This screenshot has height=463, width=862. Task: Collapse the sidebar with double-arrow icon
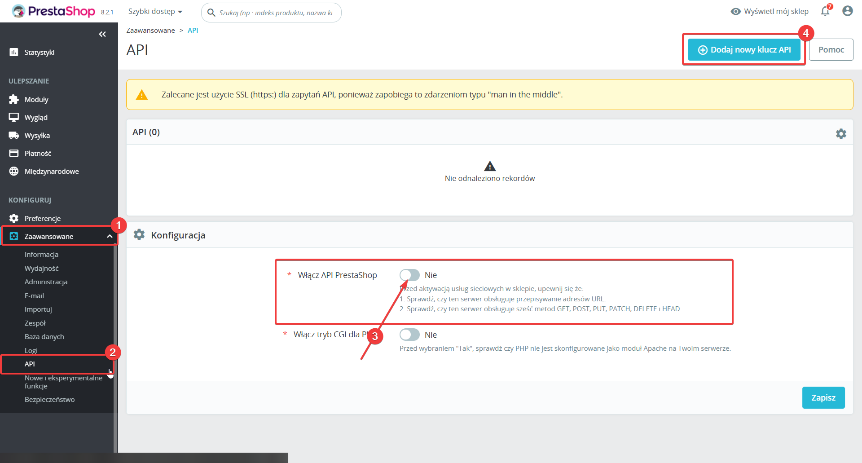[x=102, y=34]
